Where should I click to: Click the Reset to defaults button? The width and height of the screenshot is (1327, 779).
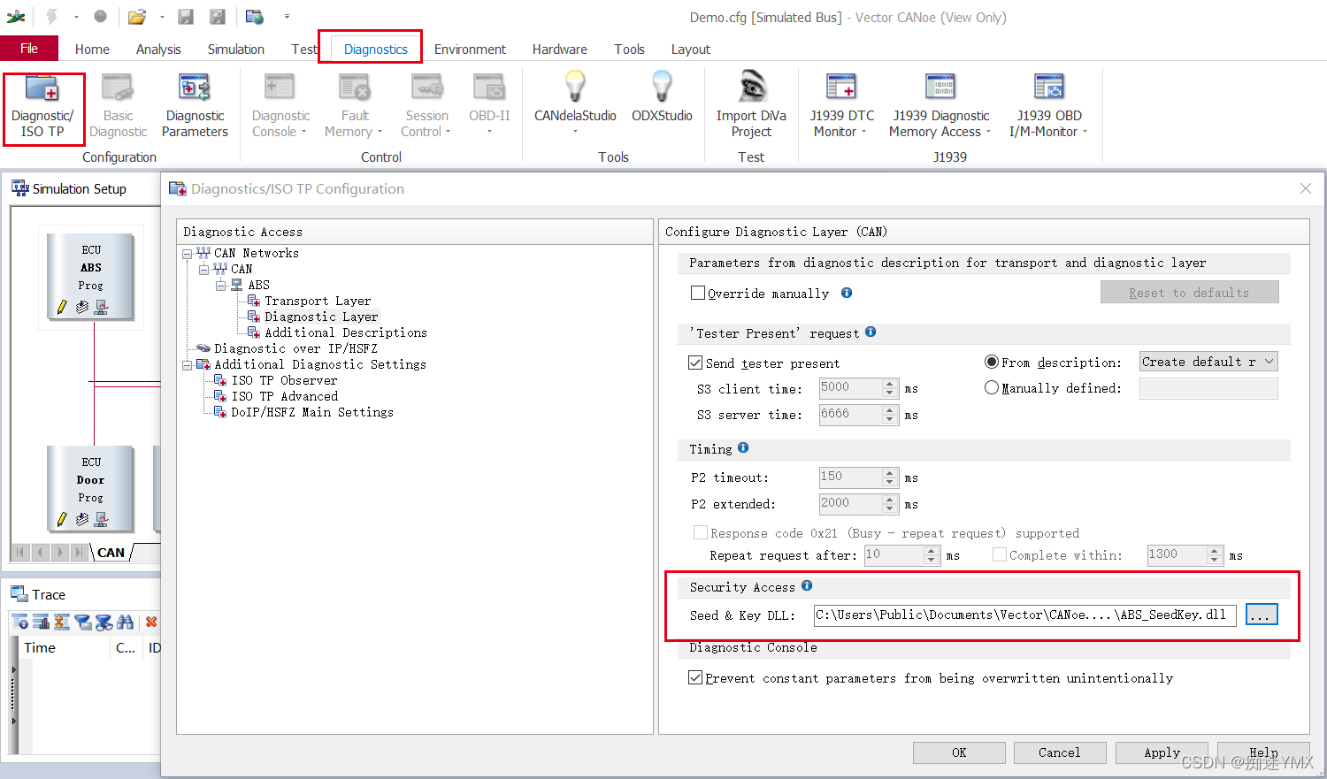pos(1189,293)
